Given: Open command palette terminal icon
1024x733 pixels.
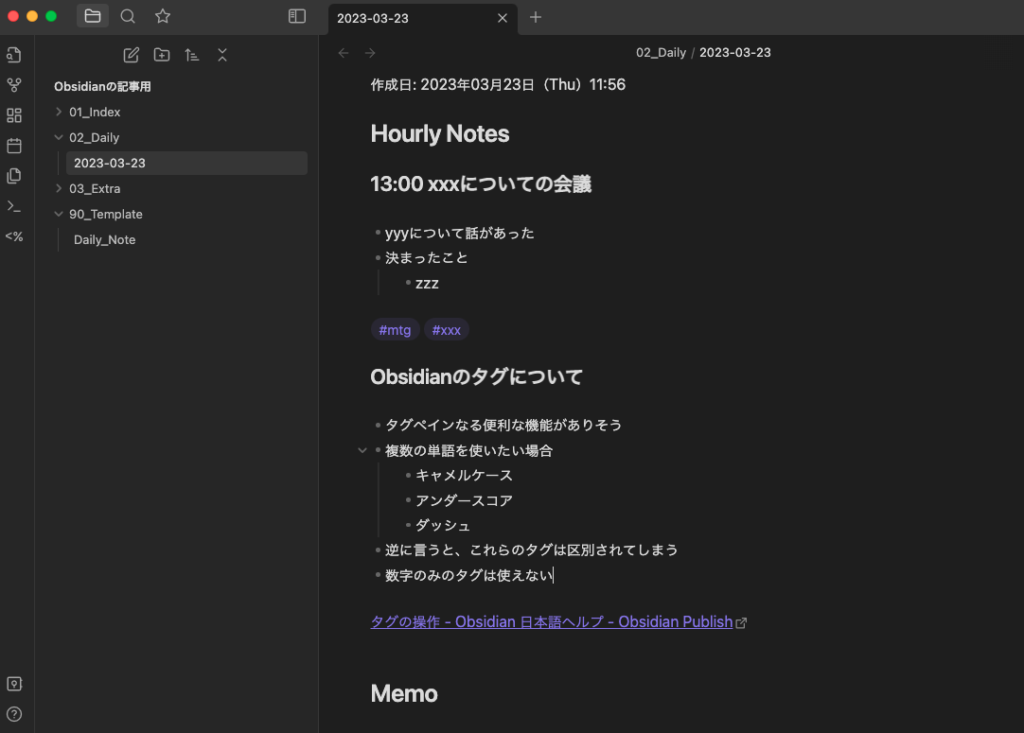Looking at the screenshot, I should tap(13, 206).
